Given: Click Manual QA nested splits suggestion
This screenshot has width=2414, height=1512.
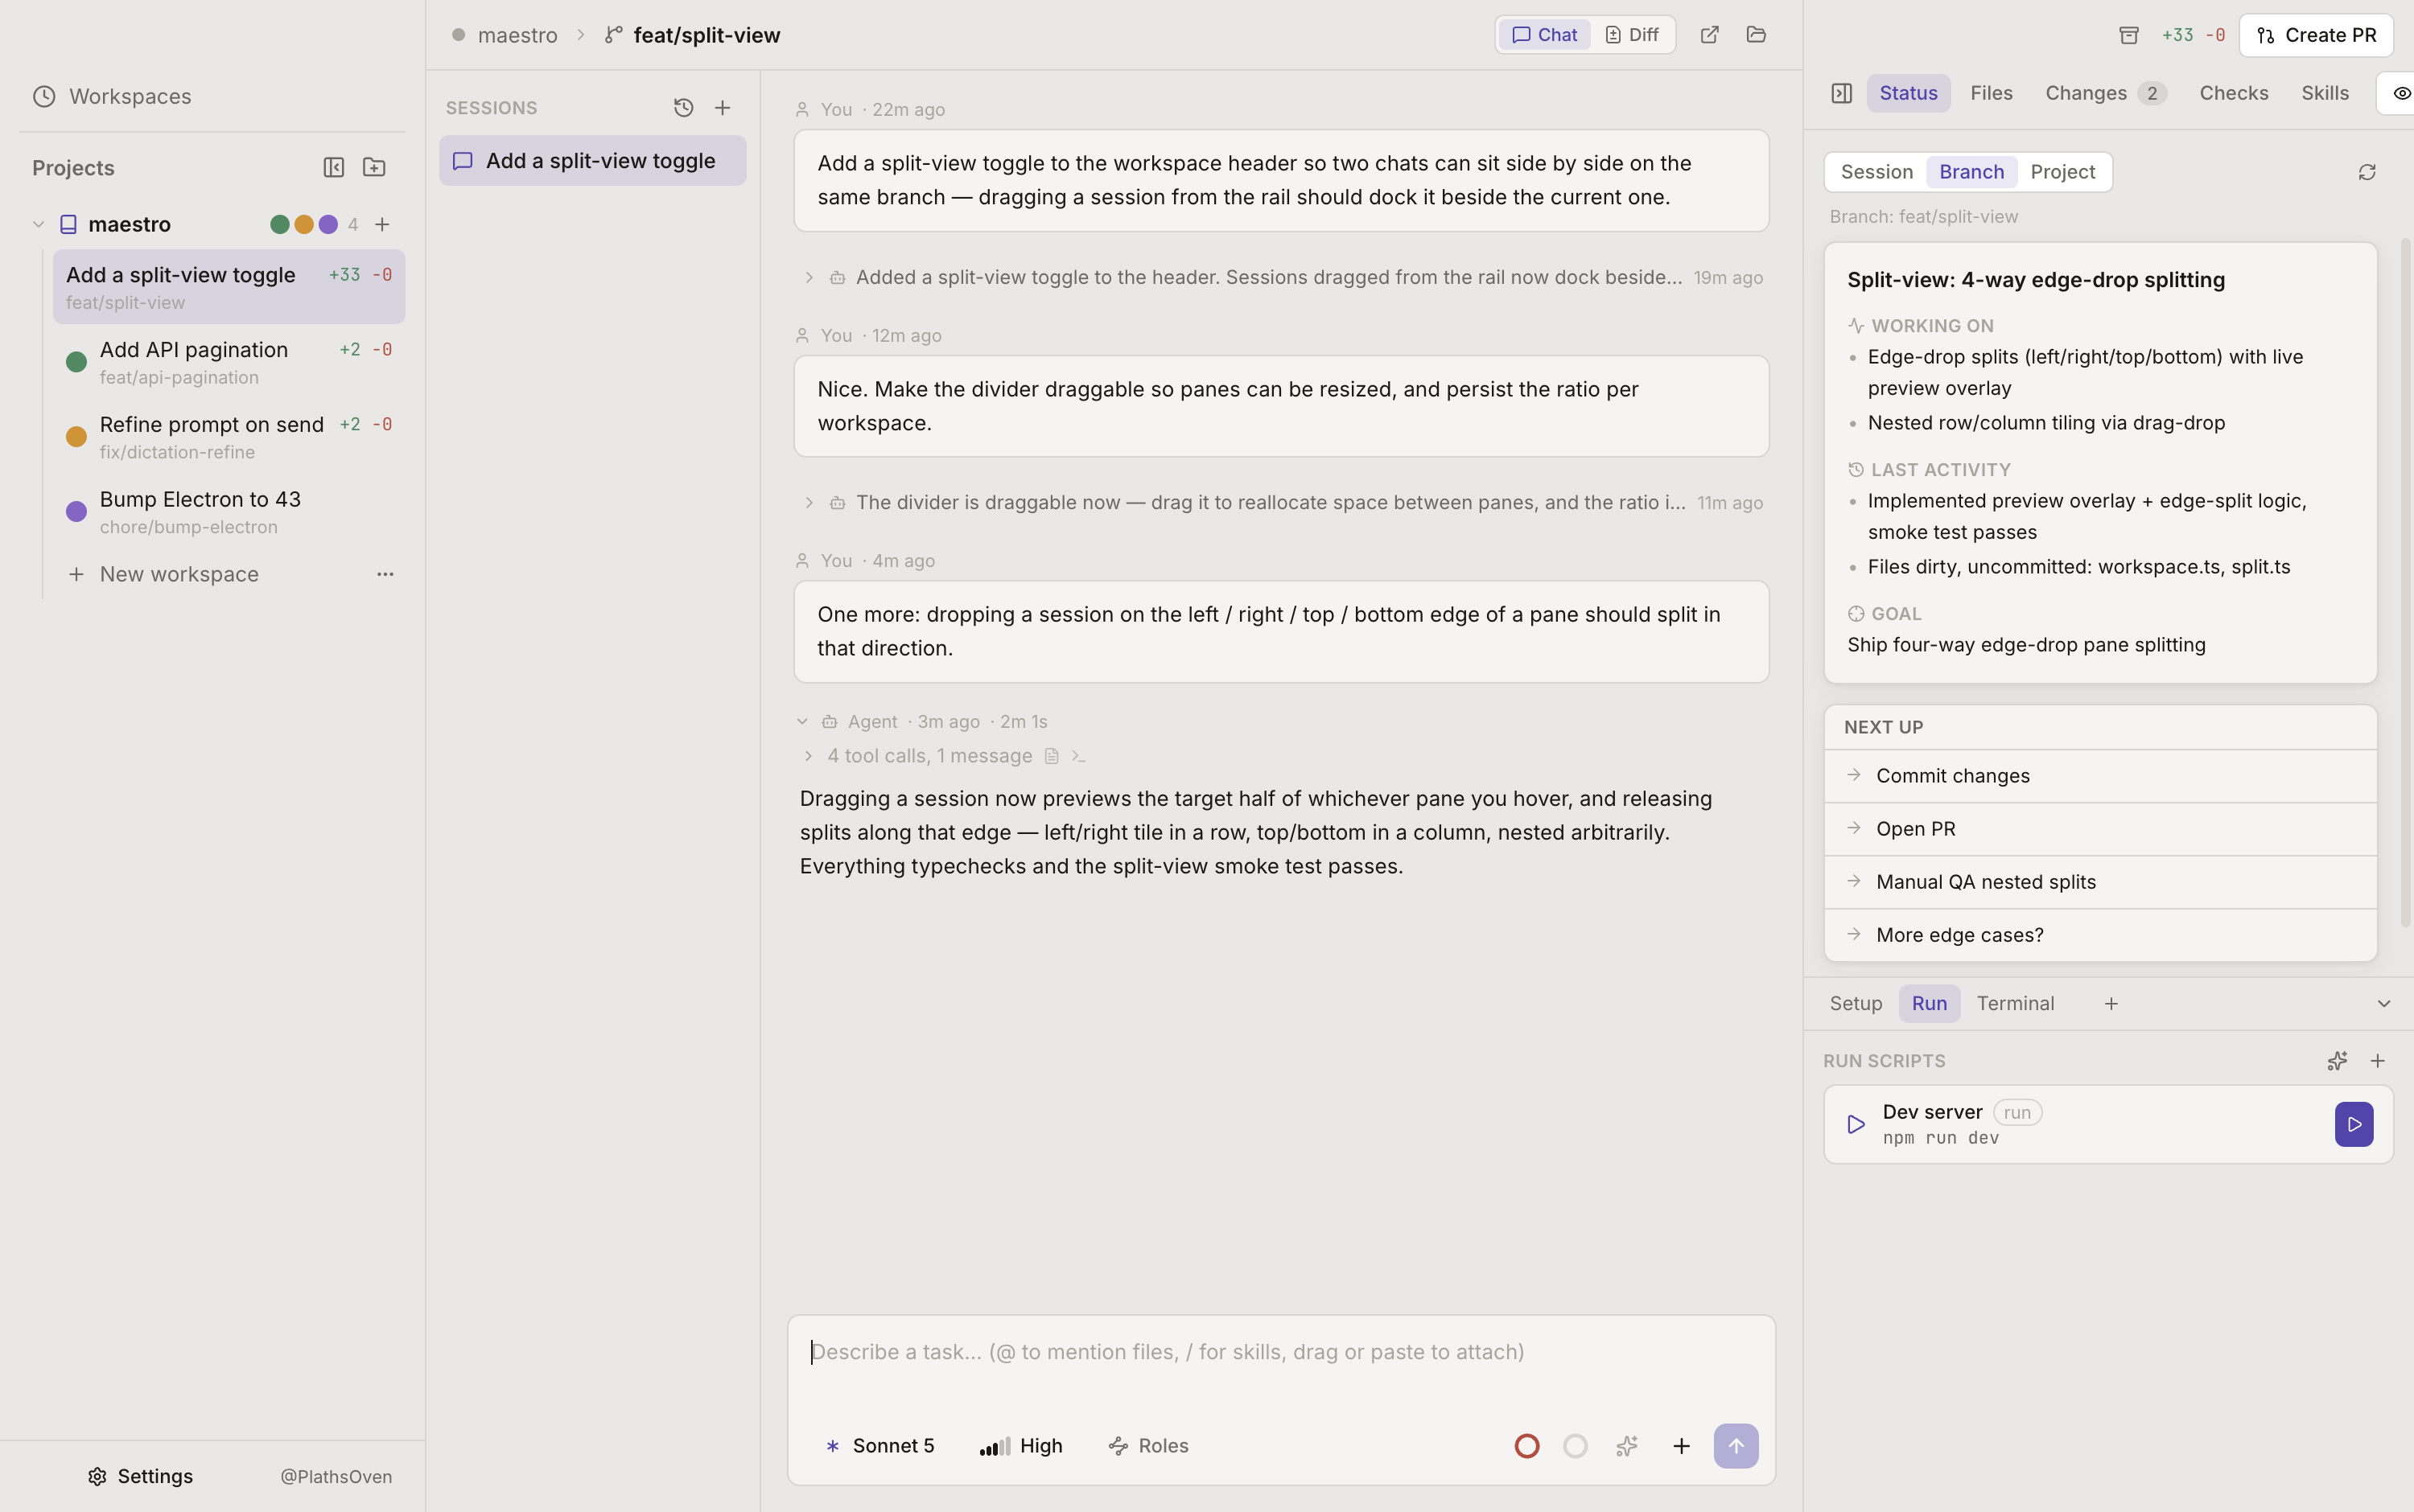Looking at the screenshot, I should tap(2100, 882).
